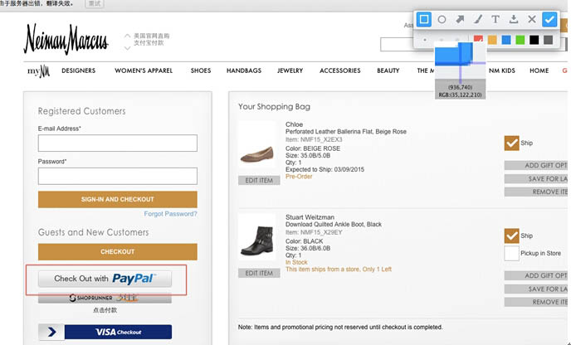The image size is (571, 345).
Task: Confirm screenshot with the blue checkmark
Action: click(549, 18)
